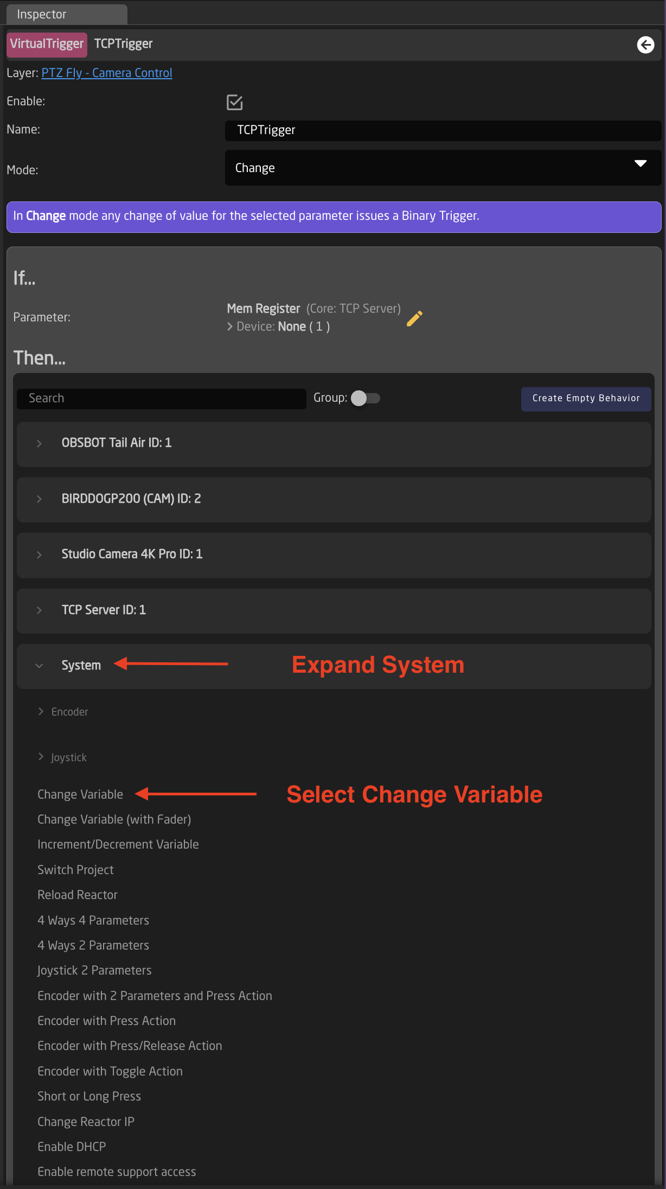Click the Name field containing TCPTrigger
This screenshot has width=666, height=1189.
point(443,130)
